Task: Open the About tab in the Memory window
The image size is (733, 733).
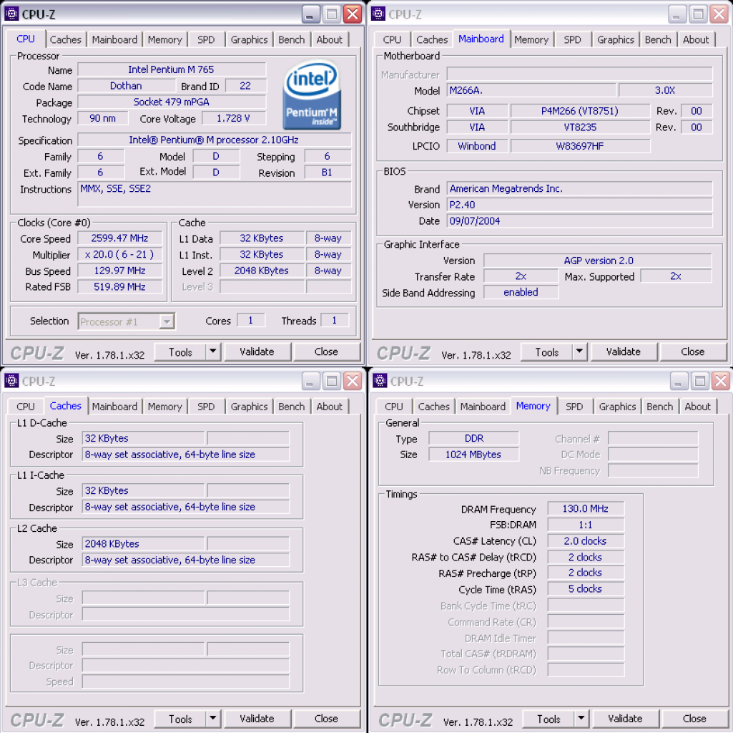Action: coord(698,407)
